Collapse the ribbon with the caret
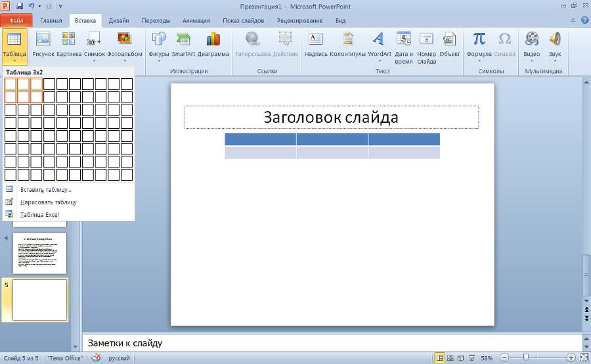 [x=573, y=20]
